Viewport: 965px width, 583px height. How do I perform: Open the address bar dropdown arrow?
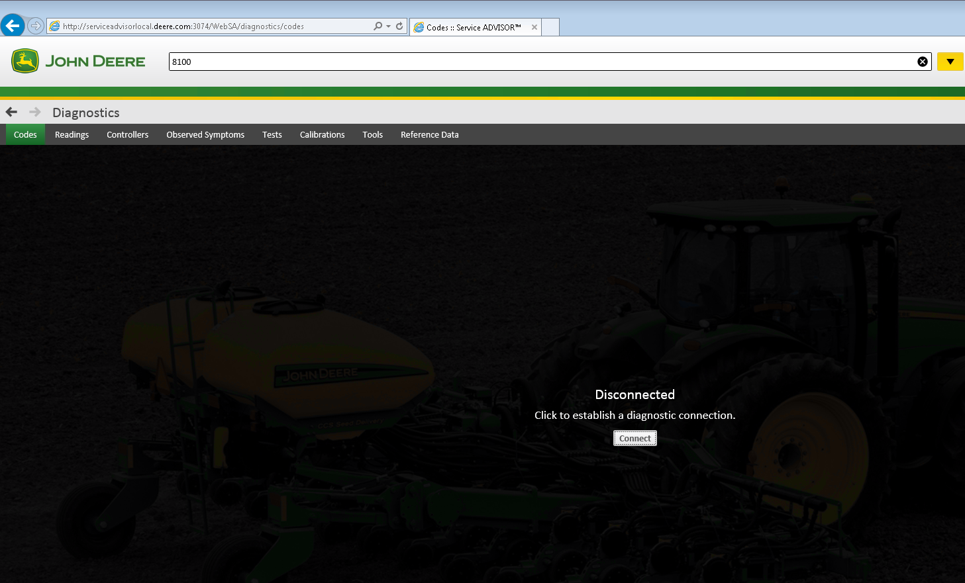pos(388,26)
